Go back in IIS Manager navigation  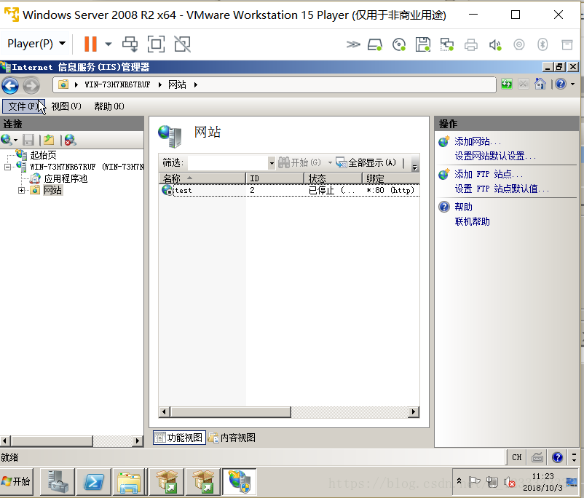point(10,85)
